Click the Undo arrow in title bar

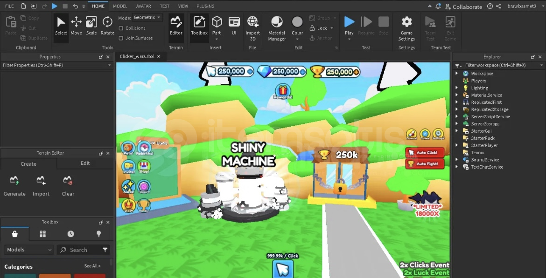click(76, 6)
